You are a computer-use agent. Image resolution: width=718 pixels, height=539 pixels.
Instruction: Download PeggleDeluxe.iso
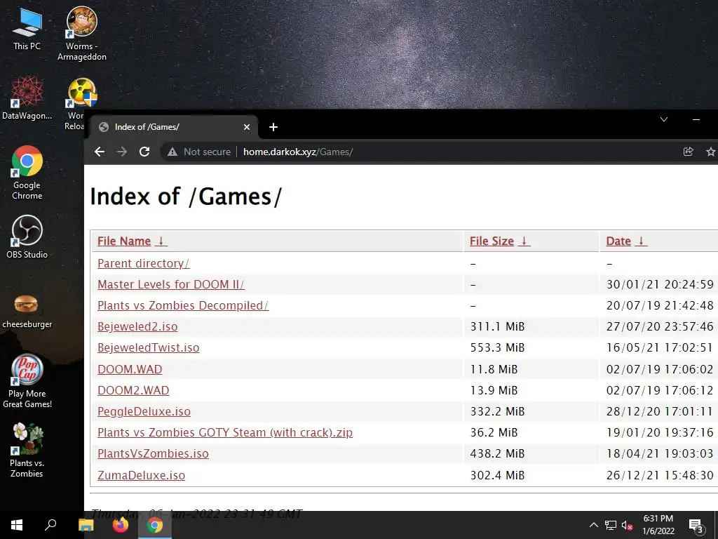[x=144, y=411]
